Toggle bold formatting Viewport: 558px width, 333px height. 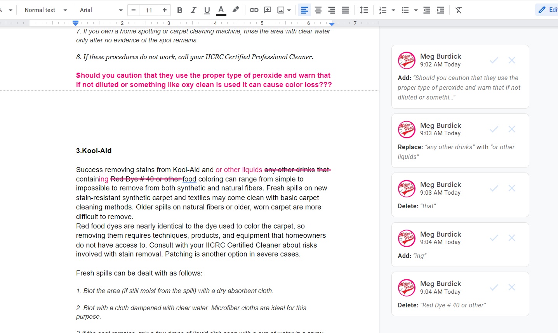(179, 10)
